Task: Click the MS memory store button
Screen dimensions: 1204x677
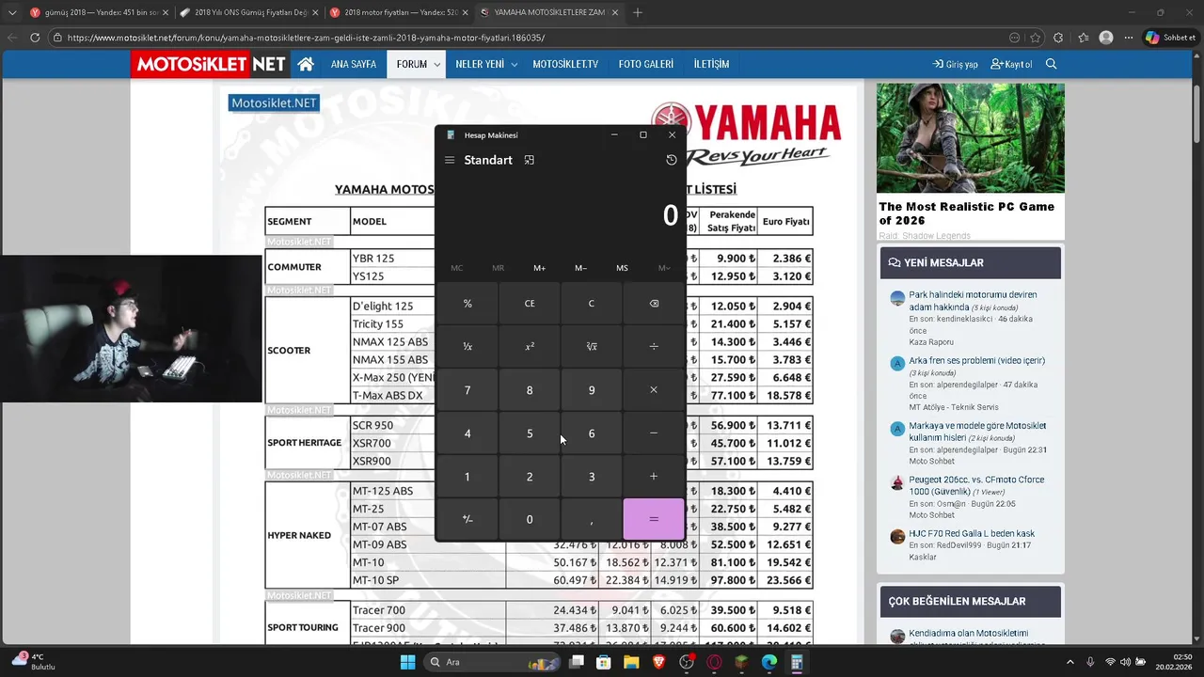Action: point(622,268)
